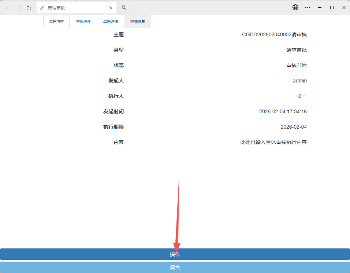Image resolution: width=350 pixels, height=273 pixels.
Task: Click the browser back arrow
Action: point(8,8)
